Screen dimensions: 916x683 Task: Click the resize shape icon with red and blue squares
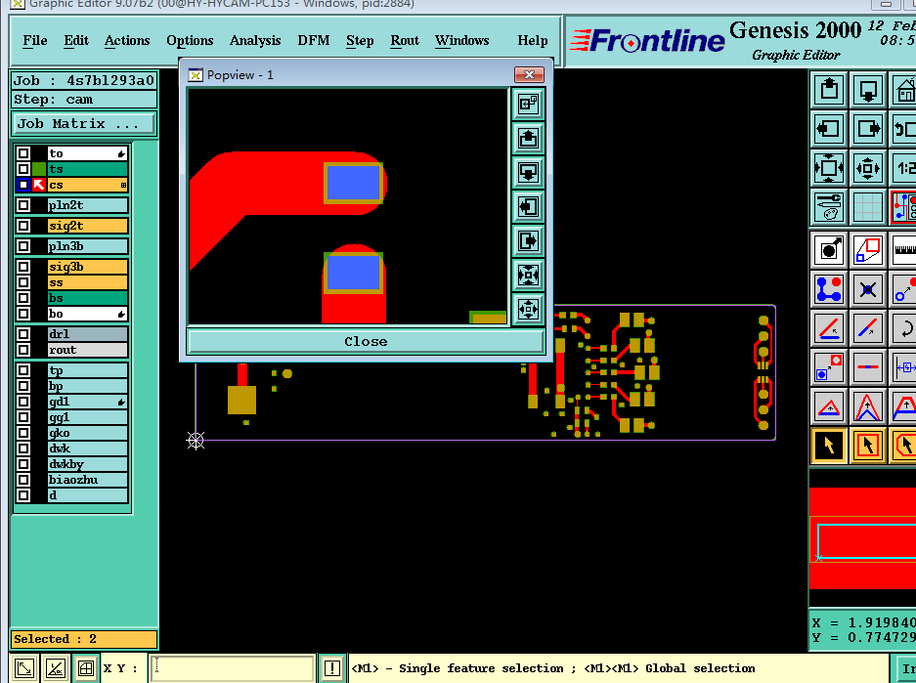(x=867, y=250)
